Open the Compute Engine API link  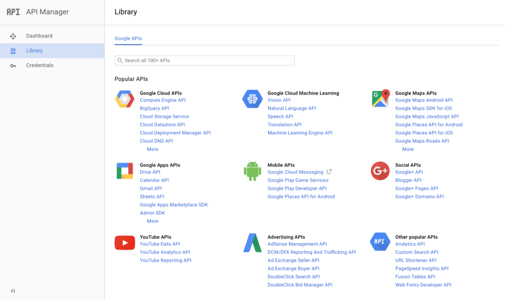[x=163, y=100]
